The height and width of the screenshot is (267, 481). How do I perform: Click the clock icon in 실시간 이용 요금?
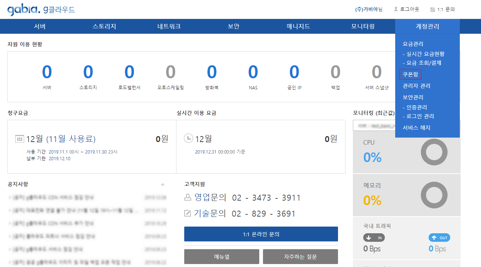(188, 138)
